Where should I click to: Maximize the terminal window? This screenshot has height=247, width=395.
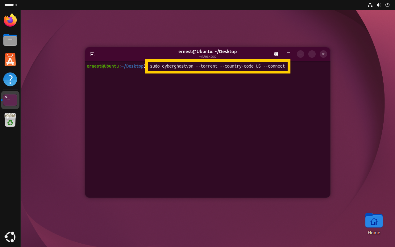[x=312, y=54]
